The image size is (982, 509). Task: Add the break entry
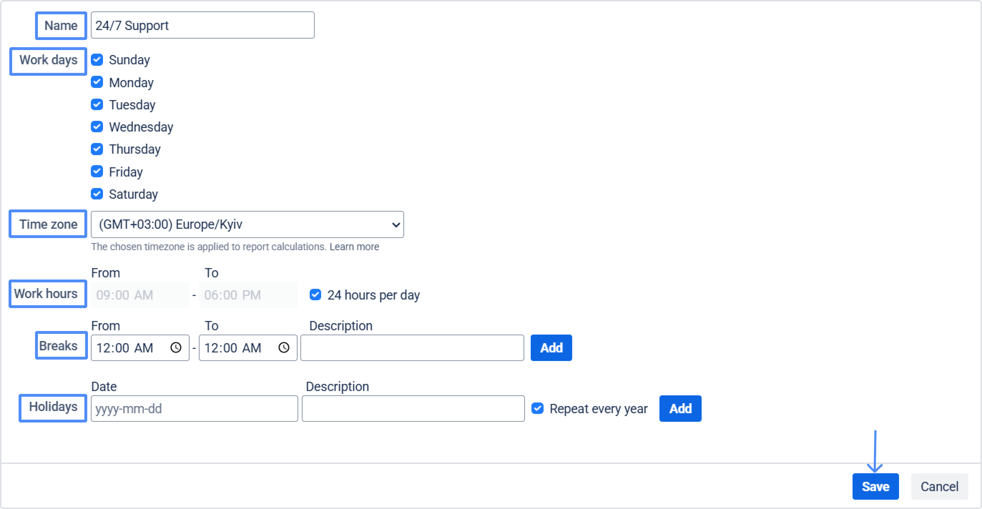pos(551,347)
